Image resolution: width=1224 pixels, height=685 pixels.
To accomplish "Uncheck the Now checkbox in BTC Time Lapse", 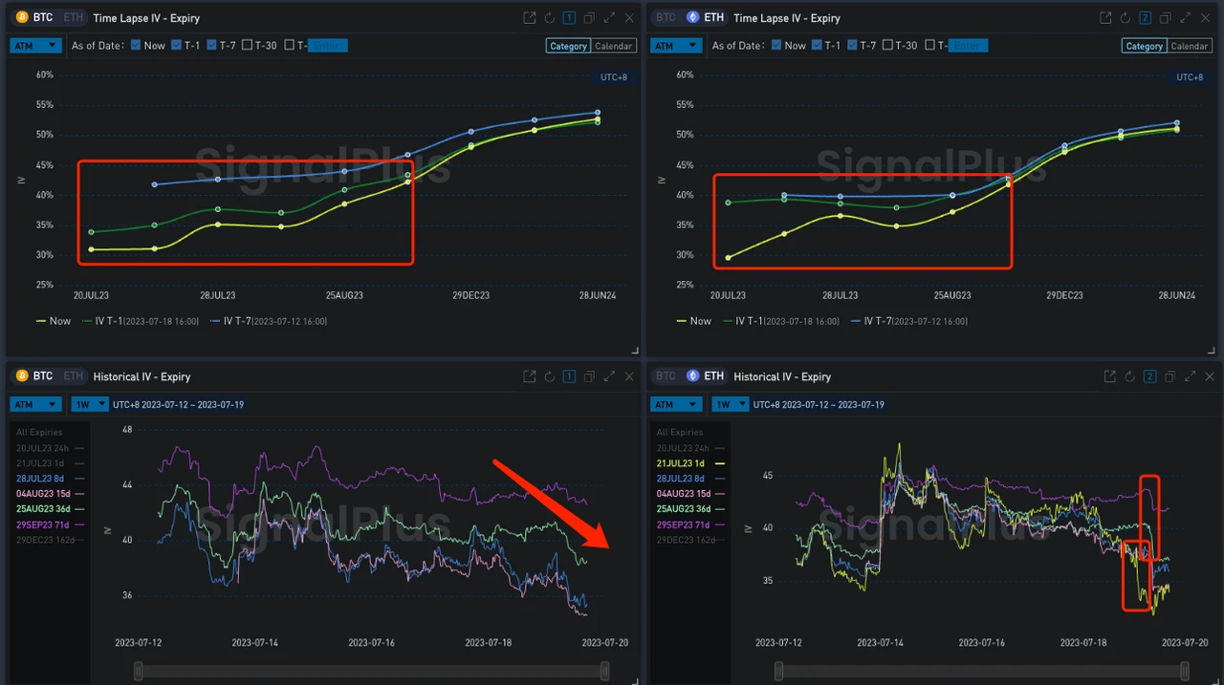I will tap(136, 45).
